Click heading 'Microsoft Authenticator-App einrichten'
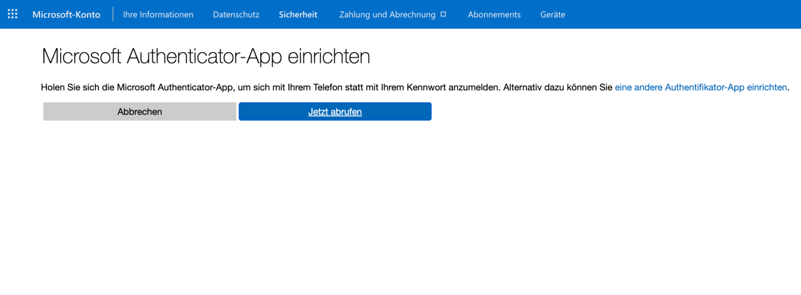The width and height of the screenshot is (801, 295). pyautogui.click(x=205, y=56)
